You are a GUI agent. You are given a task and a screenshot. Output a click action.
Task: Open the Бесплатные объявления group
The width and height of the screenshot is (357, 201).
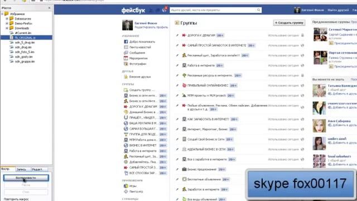point(204,179)
